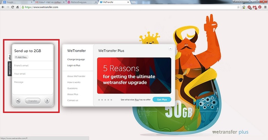
Task: Click the 5 Reasons banner image
Action: (134, 75)
